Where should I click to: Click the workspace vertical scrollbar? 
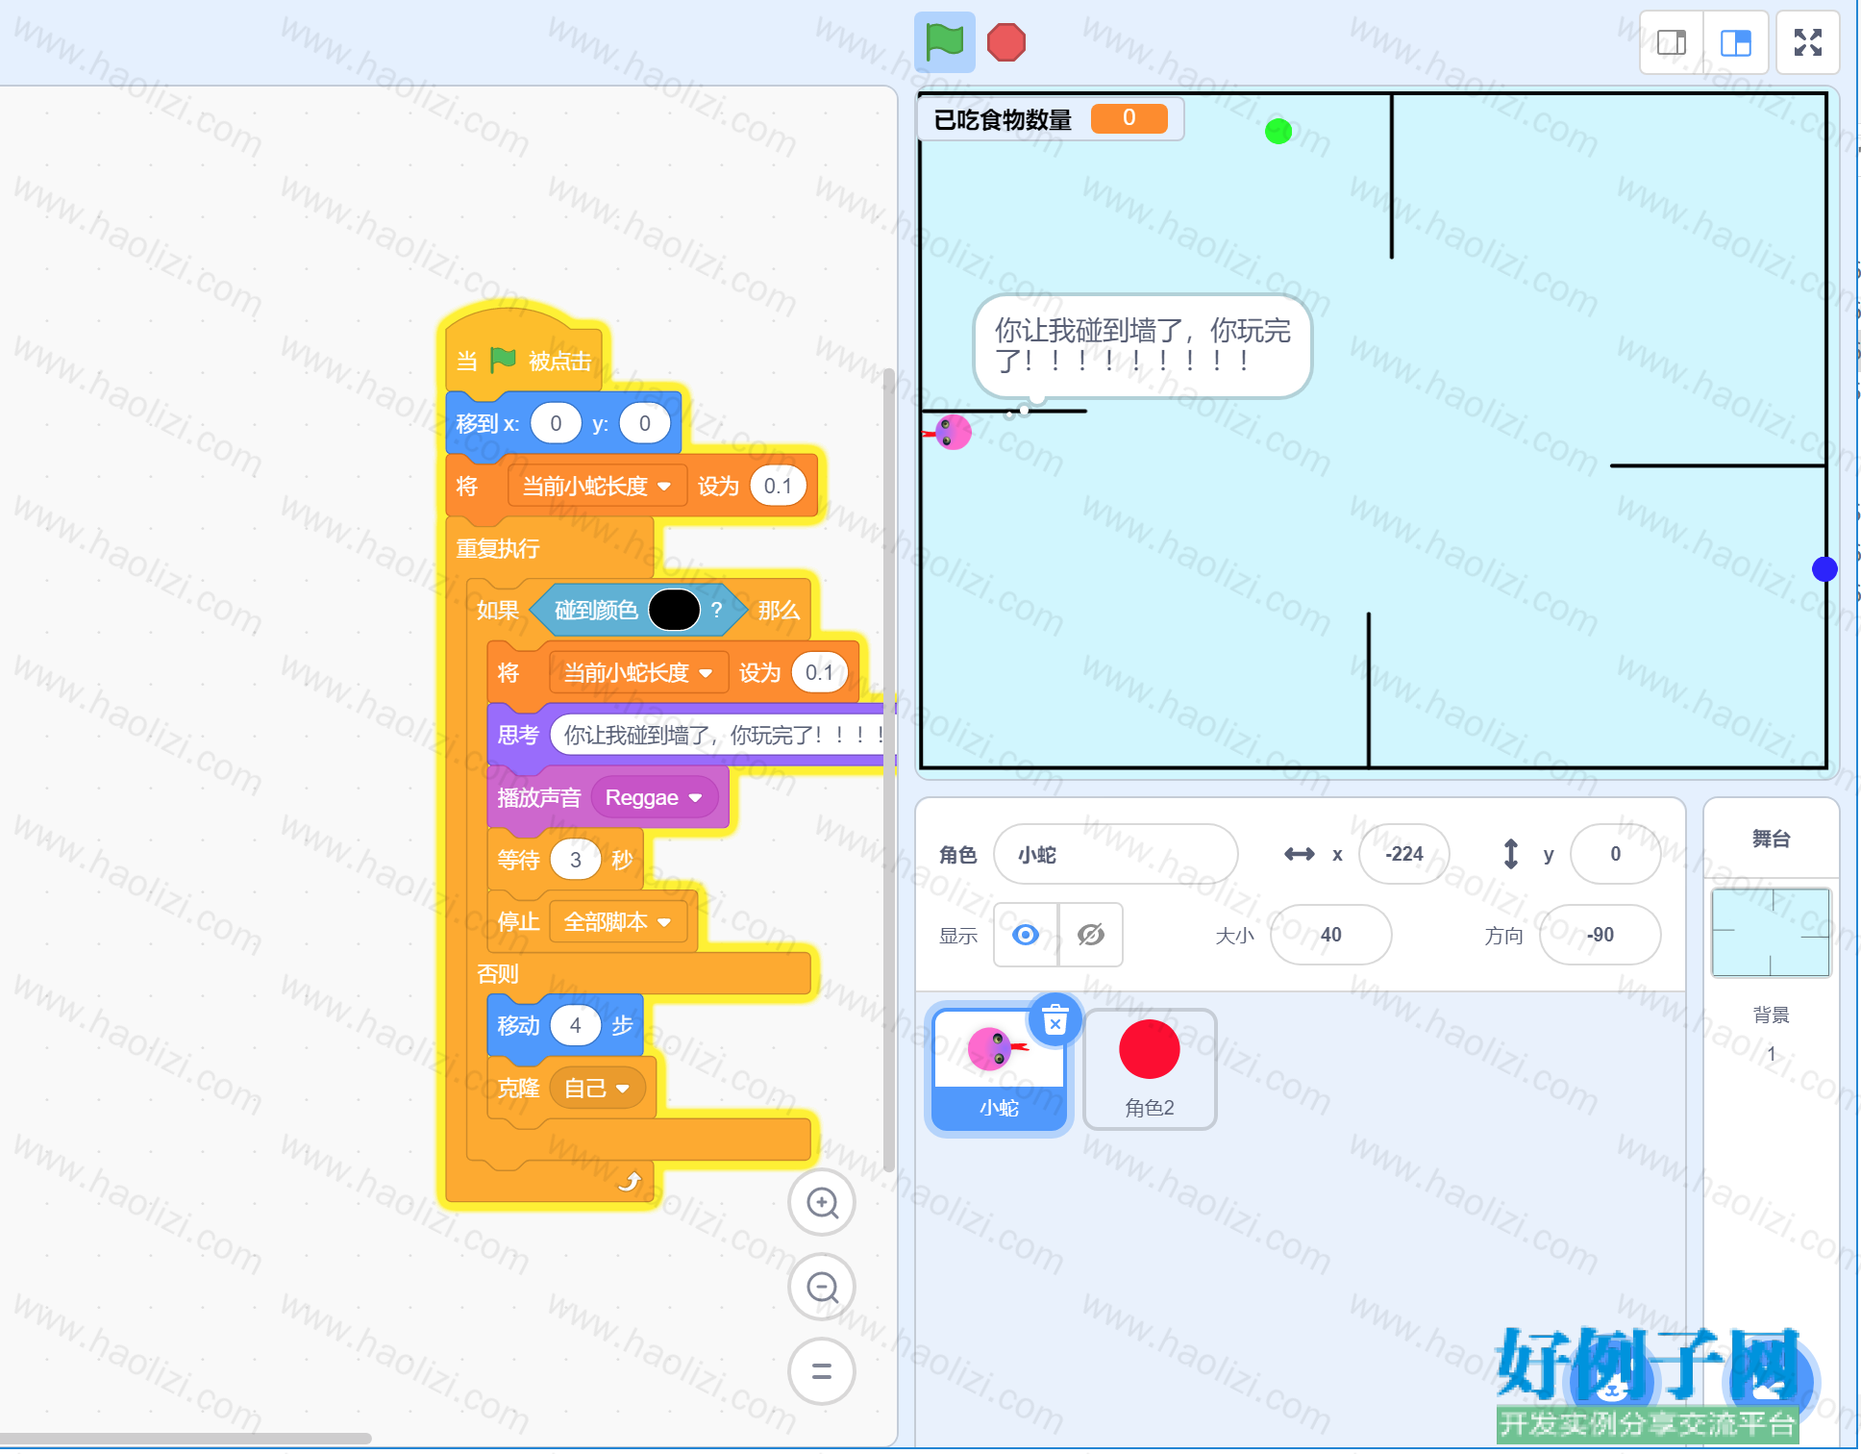[x=889, y=769]
